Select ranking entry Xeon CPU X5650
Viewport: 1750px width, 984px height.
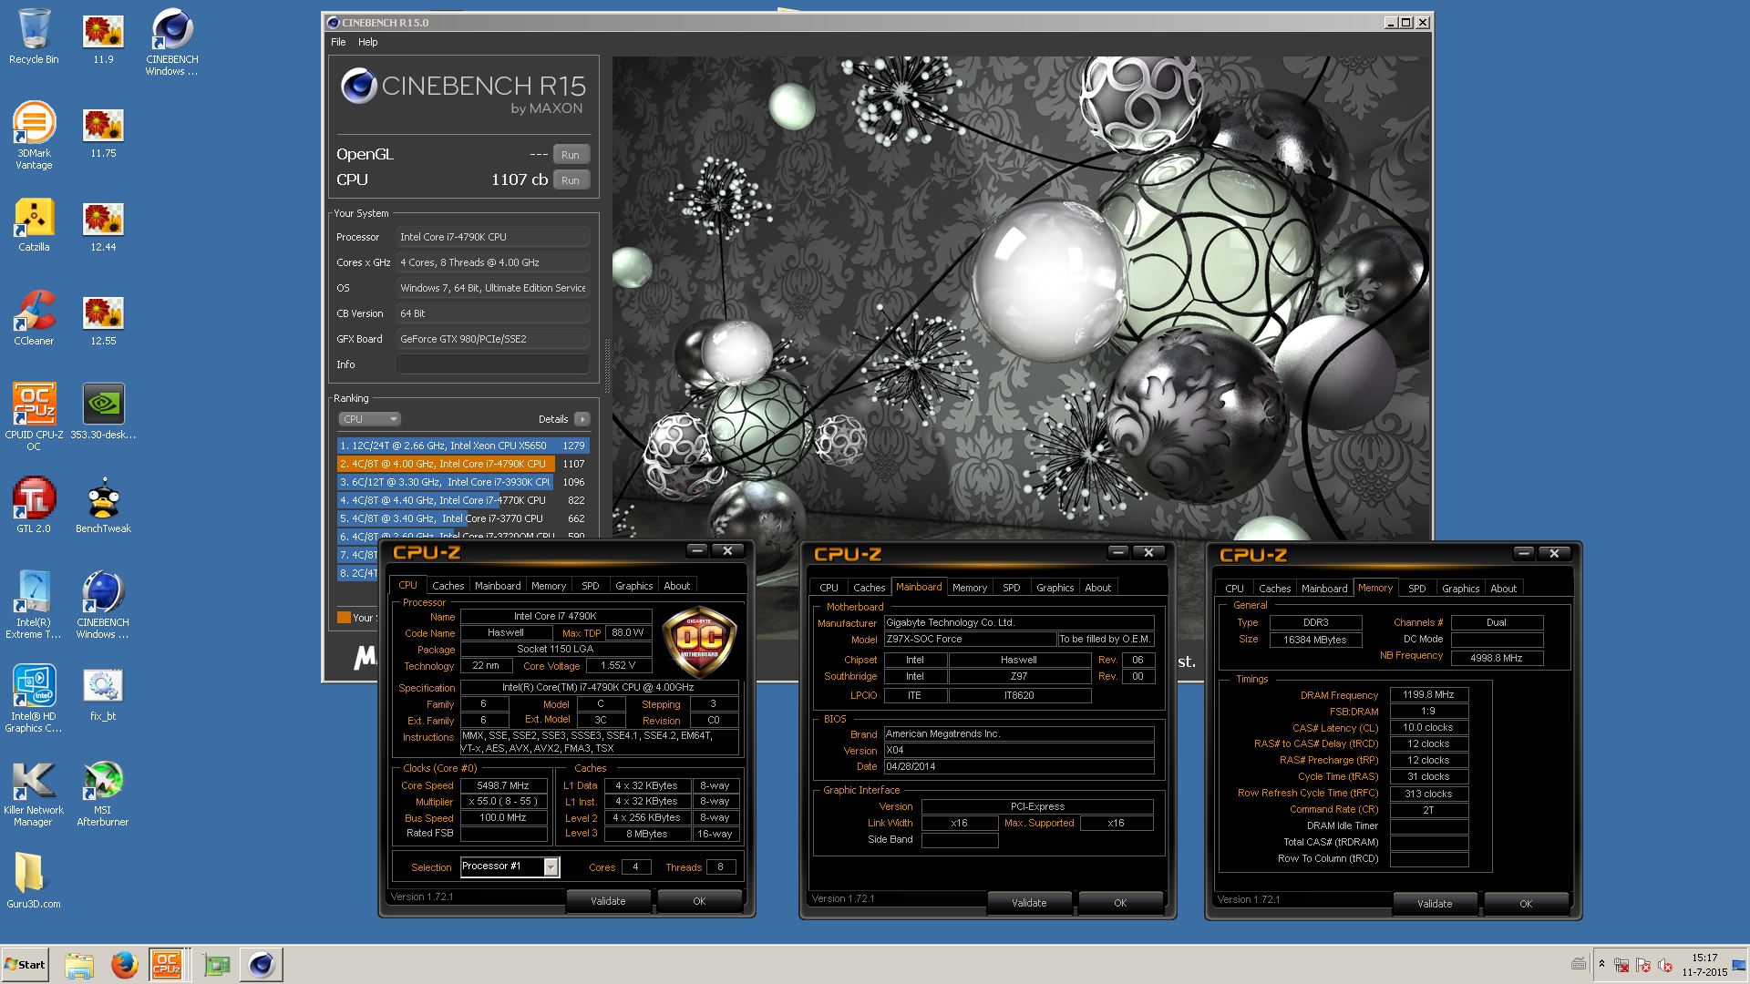coord(463,446)
